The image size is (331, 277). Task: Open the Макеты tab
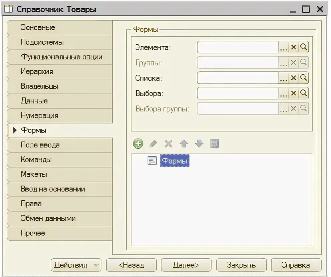[x=60, y=175]
